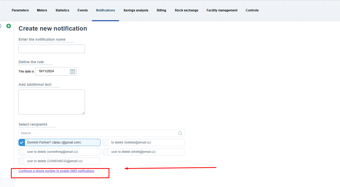Image resolution: width=340 pixels, height=187 pixels.
Task: Click the green plus add notification icon
Action: tap(9, 26)
